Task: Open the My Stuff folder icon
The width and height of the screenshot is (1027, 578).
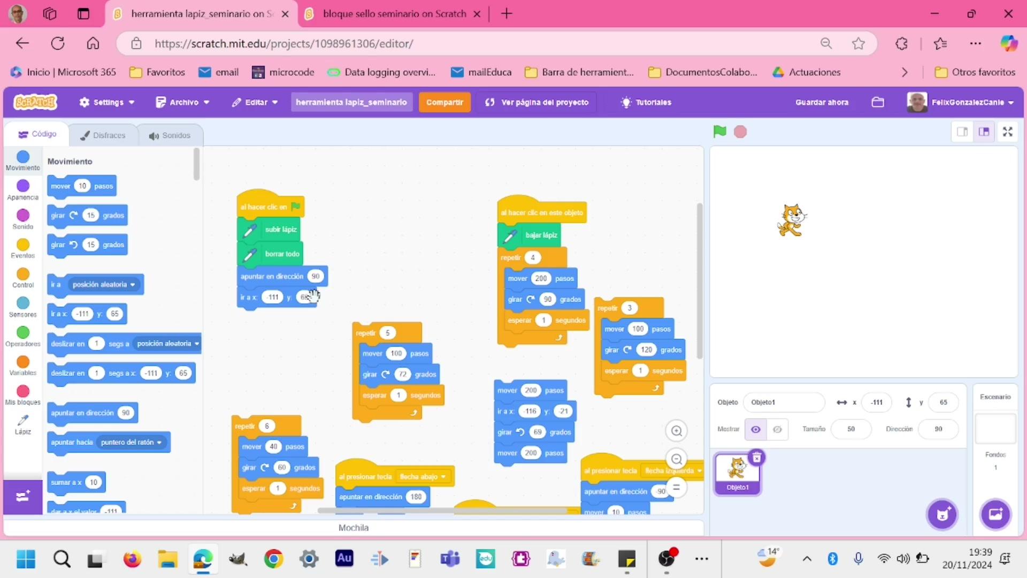Action: pyautogui.click(x=878, y=102)
